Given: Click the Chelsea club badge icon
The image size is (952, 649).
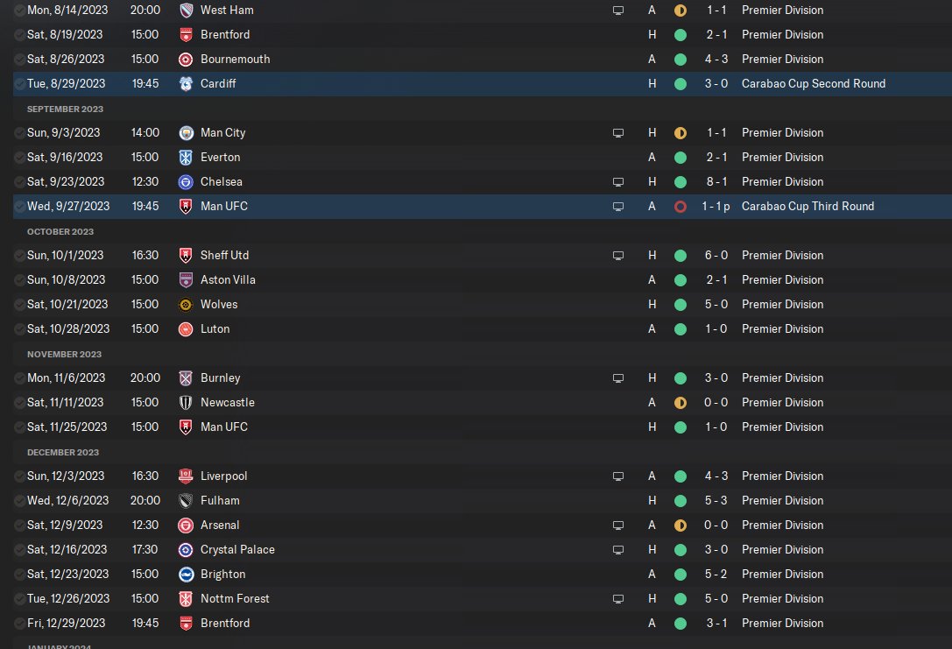Looking at the screenshot, I should coord(186,182).
